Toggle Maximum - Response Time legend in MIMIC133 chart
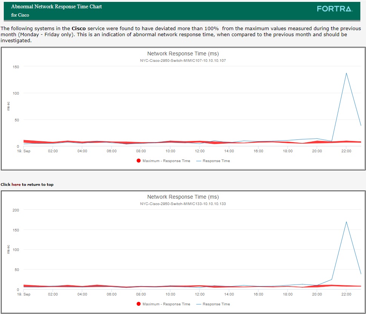Screen dimensions: 366x314 point(163,304)
